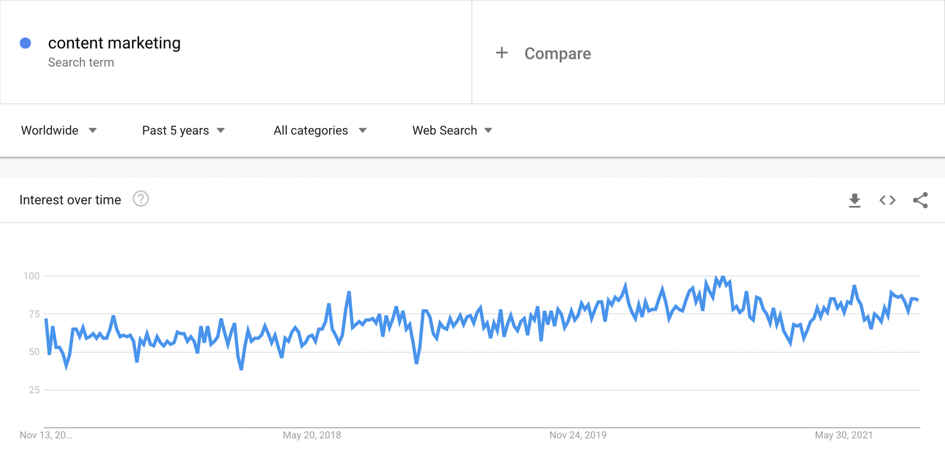Click the 100 value on the y-axis
Viewport: 945px width, 468px height.
[31, 276]
